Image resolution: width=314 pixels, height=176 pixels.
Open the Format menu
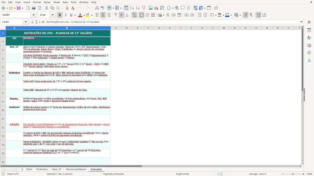coord(37,2)
